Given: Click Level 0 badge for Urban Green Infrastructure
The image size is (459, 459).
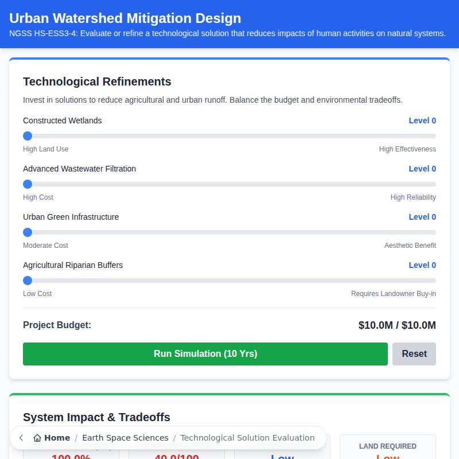Looking at the screenshot, I should [422, 217].
